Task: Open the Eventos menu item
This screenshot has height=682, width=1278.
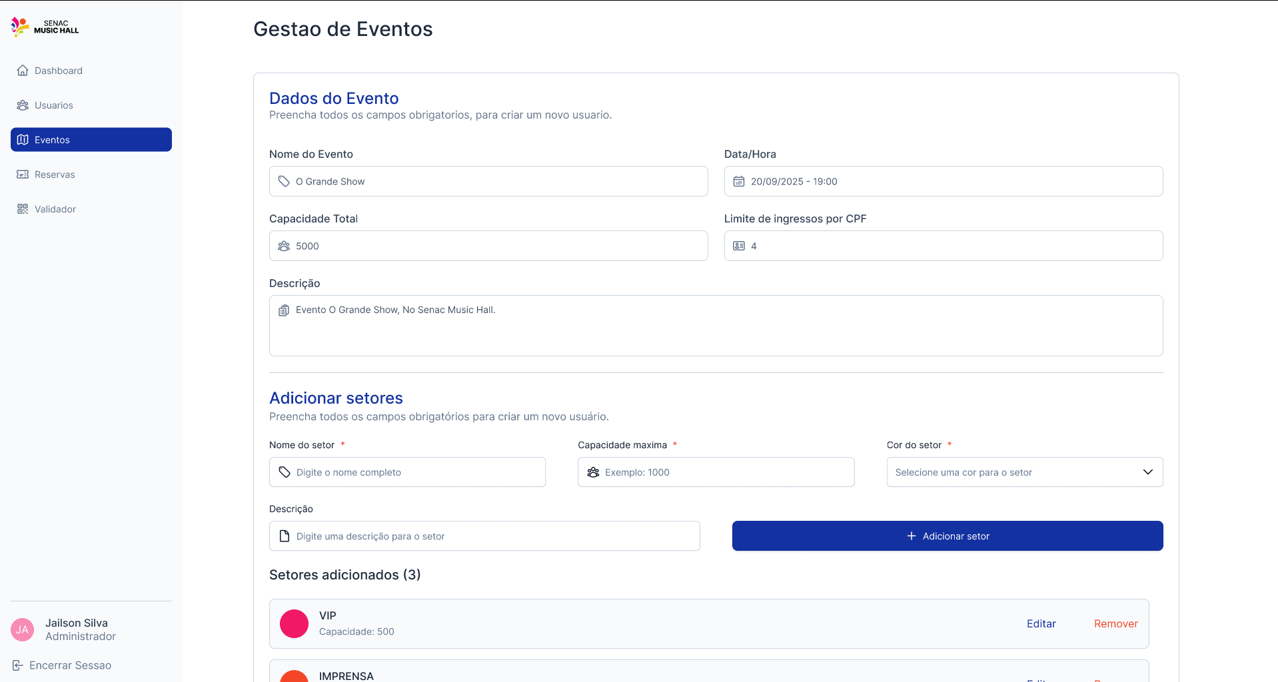Action: 91,140
